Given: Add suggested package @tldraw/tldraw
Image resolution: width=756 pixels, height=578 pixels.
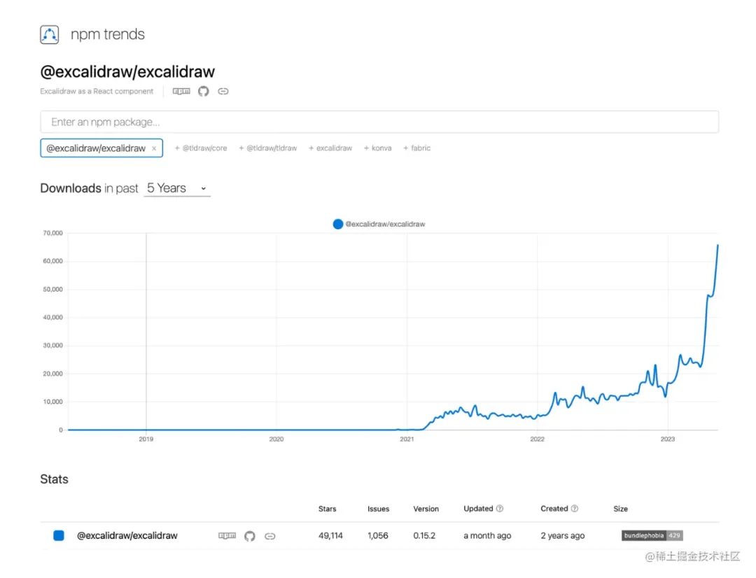Looking at the screenshot, I should click(267, 148).
